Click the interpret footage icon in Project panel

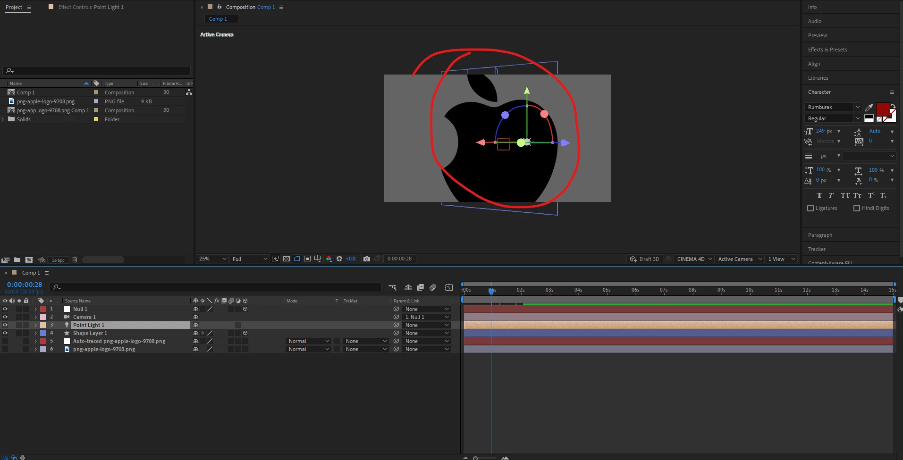[5, 260]
